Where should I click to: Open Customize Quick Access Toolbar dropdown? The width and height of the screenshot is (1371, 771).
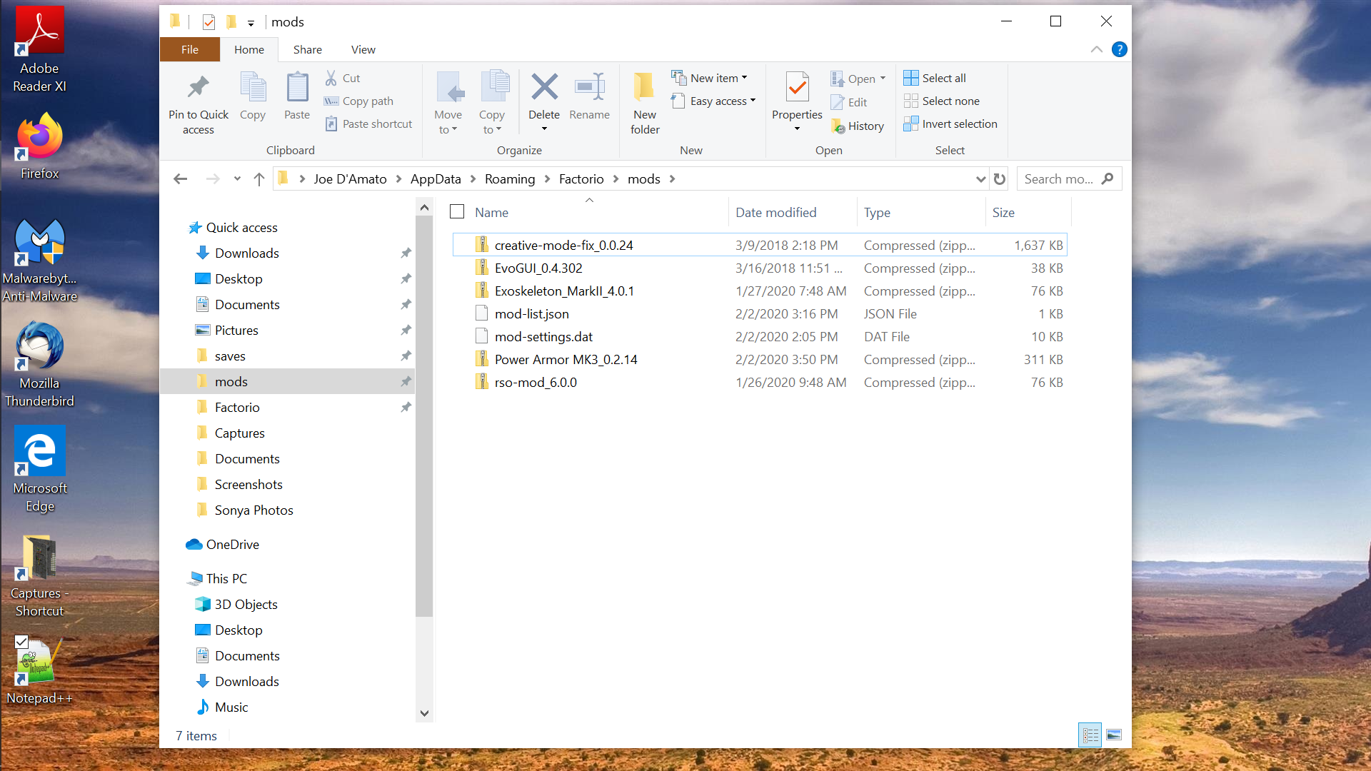click(251, 23)
